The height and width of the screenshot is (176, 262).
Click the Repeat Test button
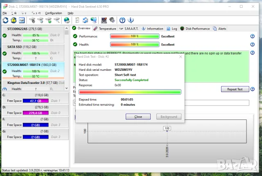coord(235,89)
